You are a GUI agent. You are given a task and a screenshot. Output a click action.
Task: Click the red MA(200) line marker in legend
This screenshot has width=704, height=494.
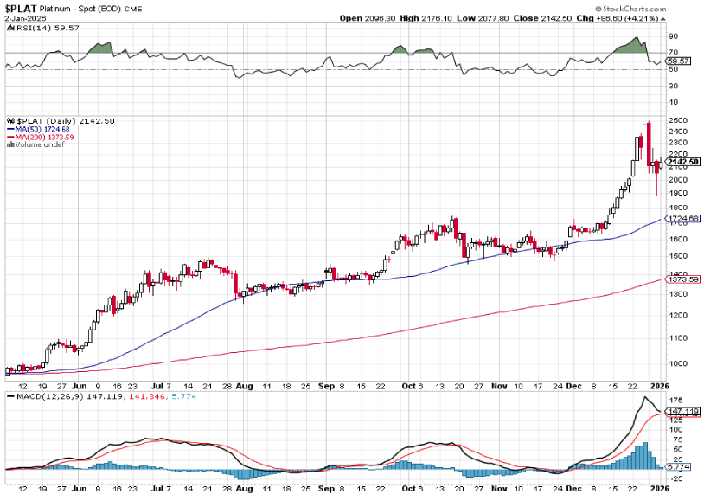[8, 137]
